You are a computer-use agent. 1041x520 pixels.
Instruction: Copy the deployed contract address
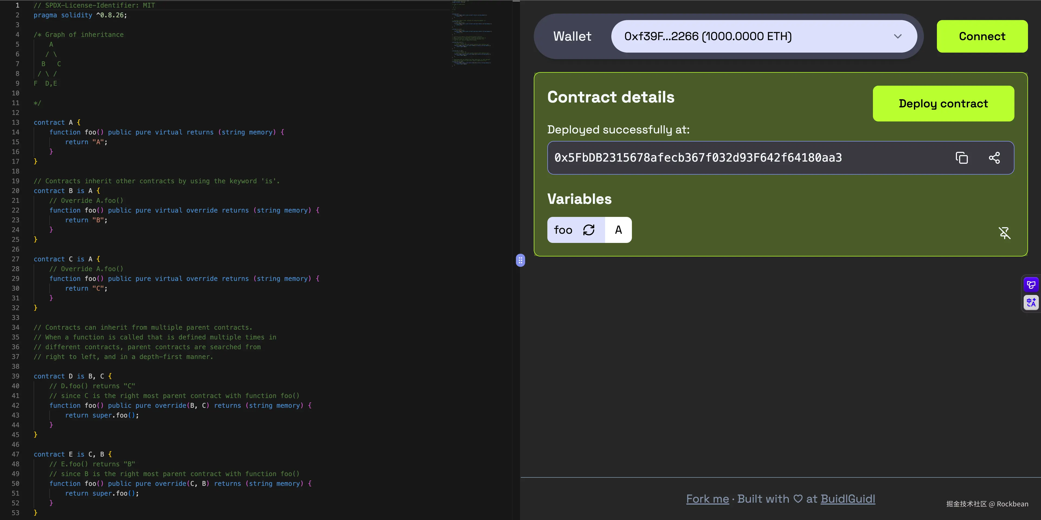coord(961,158)
